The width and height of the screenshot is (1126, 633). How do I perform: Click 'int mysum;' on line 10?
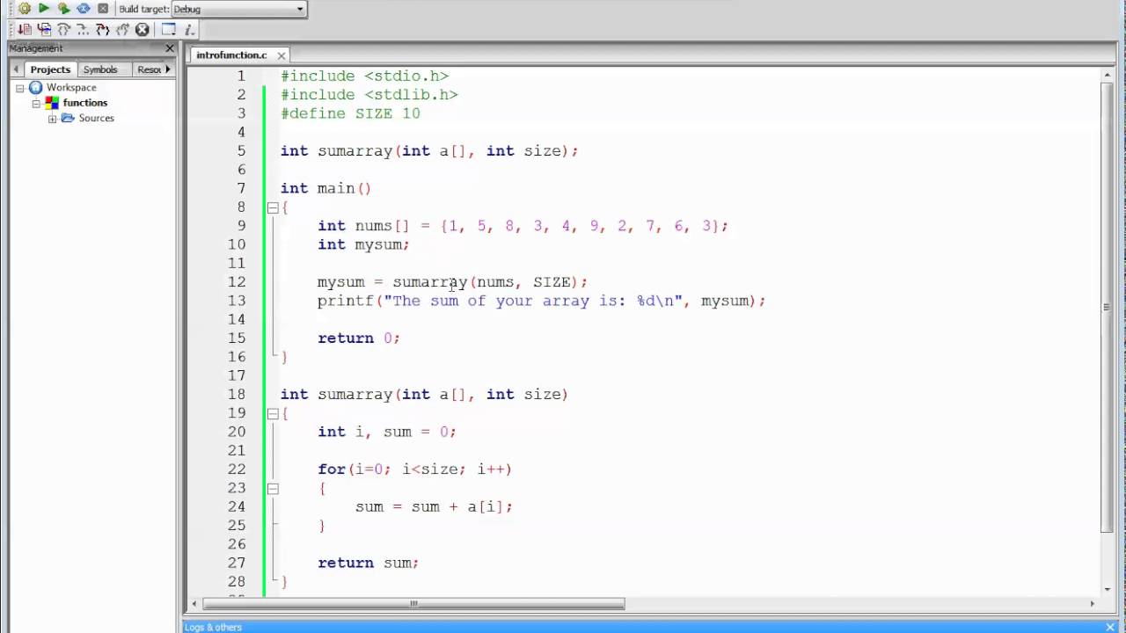[x=363, y=244]
